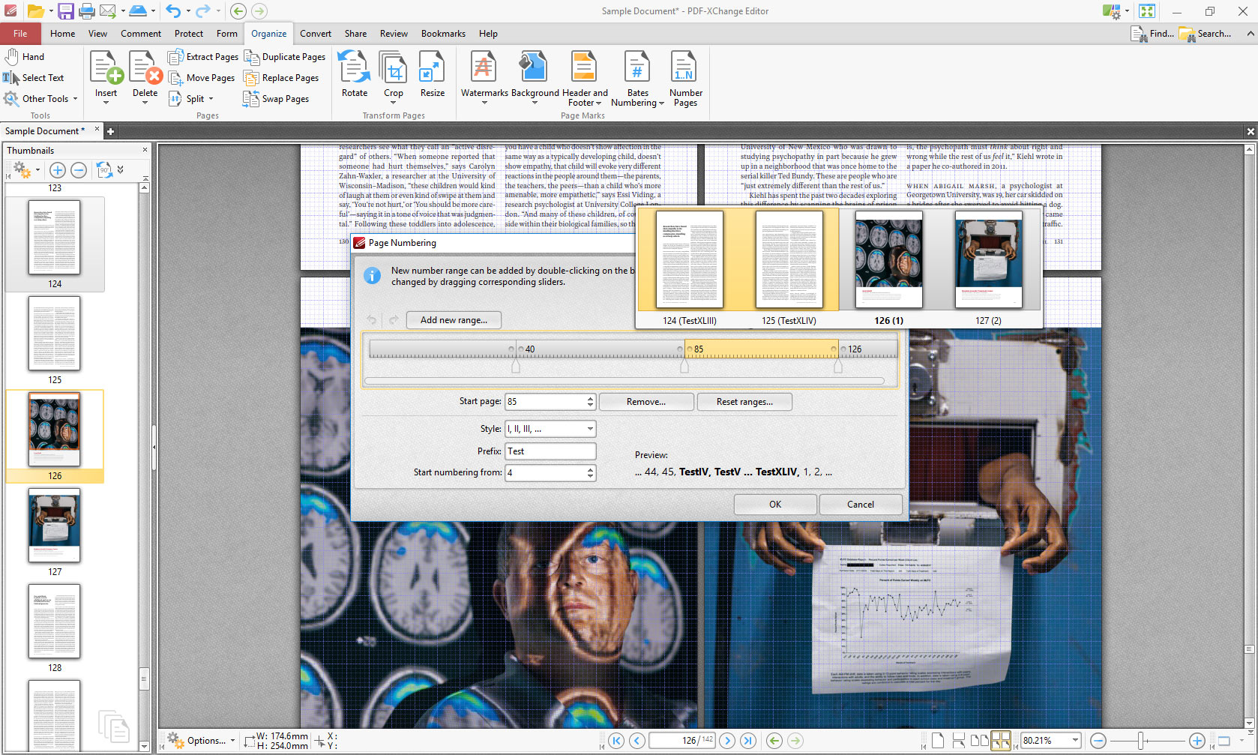Select the page 127 thumbnail in Thumbnails pane
The height and width of the screenshot is (755, 1258).
tap(54, 526)
